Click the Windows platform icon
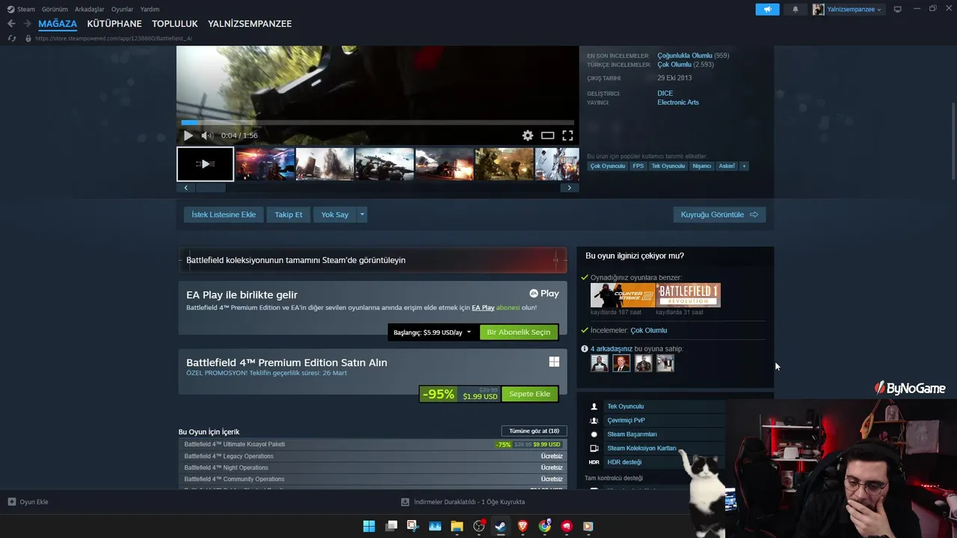 (554, 362)
